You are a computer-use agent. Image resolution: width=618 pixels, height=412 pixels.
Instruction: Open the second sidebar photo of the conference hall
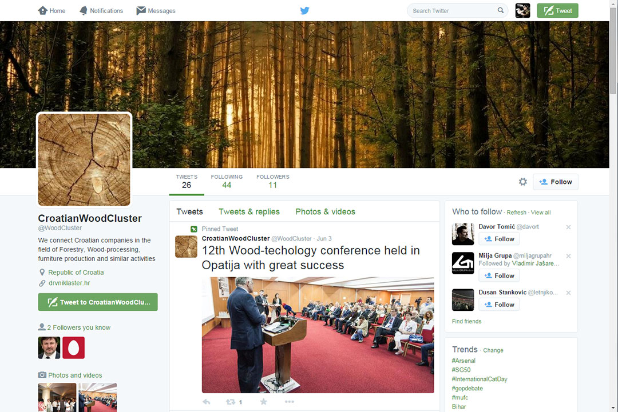pyautogui.click(x=98, y=398)
